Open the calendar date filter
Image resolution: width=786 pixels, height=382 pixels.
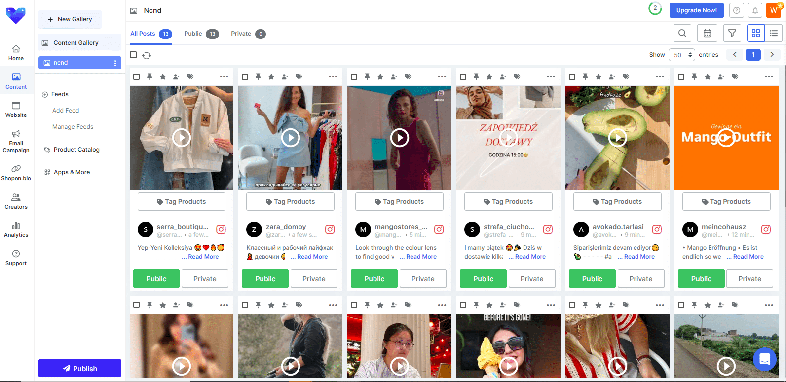click(x=707, y=33)
